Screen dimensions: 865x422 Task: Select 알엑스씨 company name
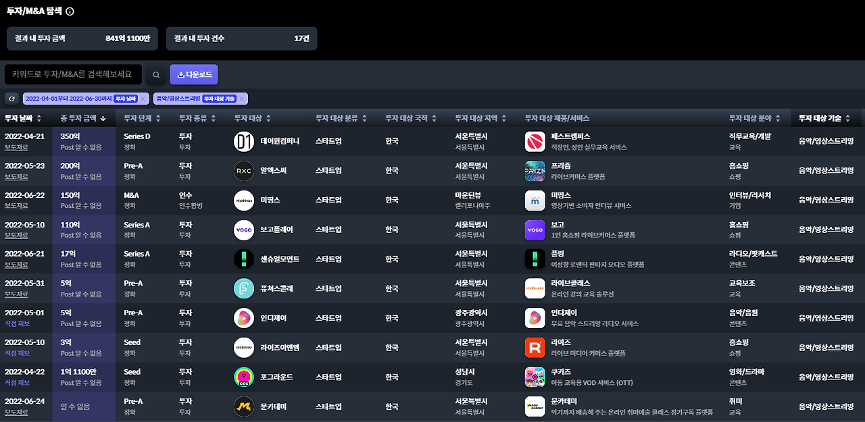click(x=274, y=171)
